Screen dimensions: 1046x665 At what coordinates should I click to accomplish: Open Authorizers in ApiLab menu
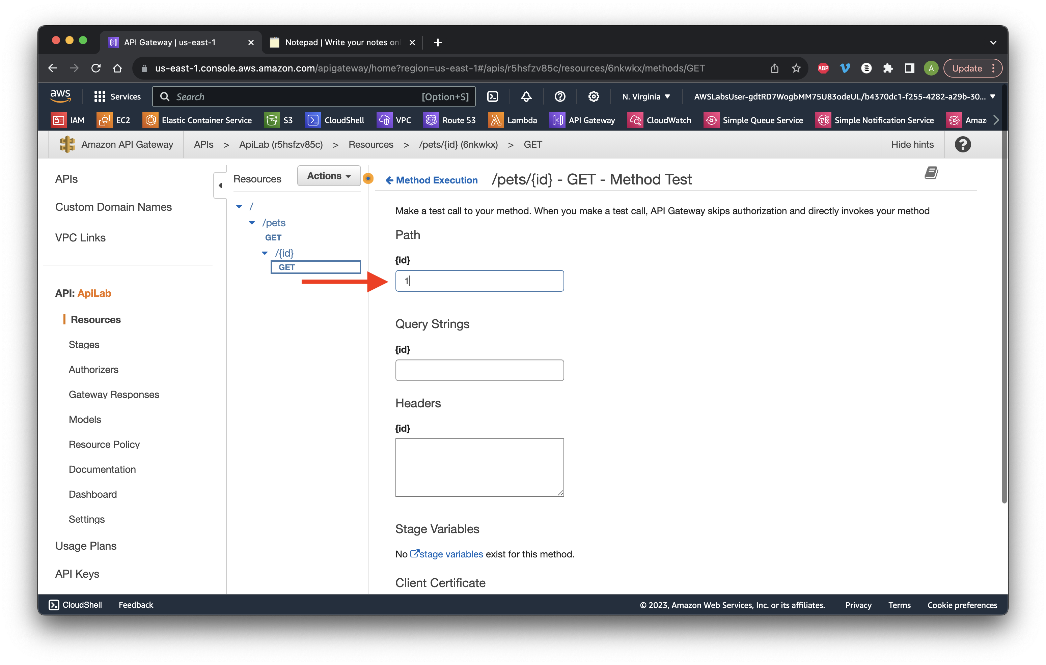coord(93,369)
